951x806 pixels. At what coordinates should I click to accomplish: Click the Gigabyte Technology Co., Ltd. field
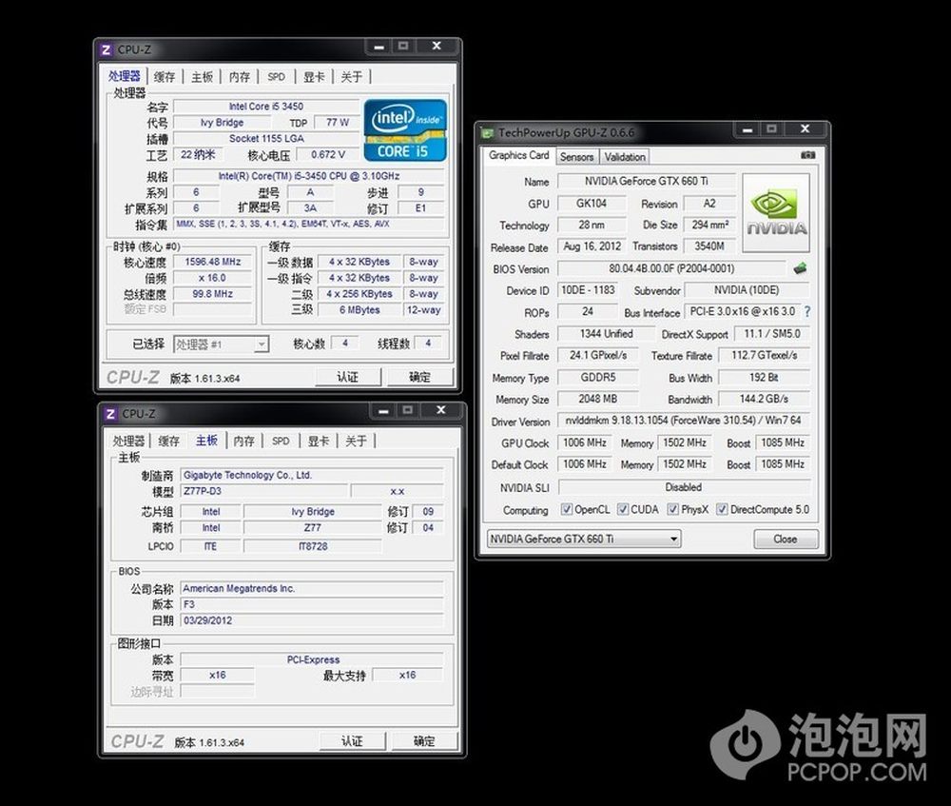coord(312,475)
